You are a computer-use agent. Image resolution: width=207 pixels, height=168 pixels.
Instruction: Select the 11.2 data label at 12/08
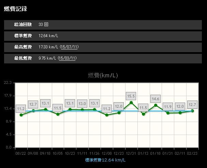pos(107,109)
